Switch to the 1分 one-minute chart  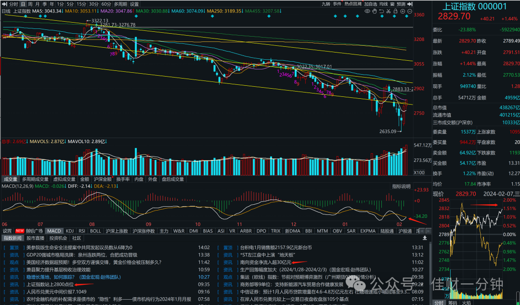point(60,4)
